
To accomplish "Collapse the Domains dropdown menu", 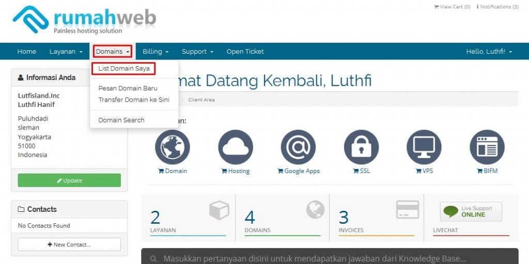I will [113, 52].
